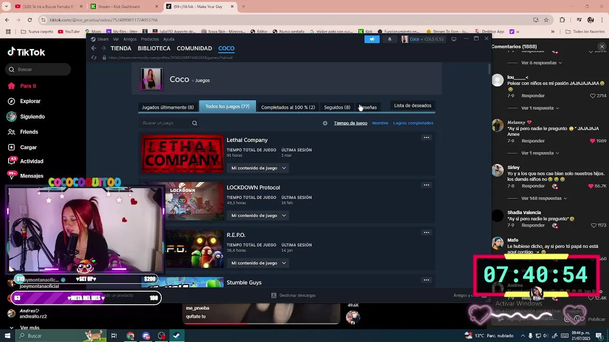609x342 pixels.
Task: Open LOCKDOWN Protocol three-dot options
Action: [x=427, y=185]
